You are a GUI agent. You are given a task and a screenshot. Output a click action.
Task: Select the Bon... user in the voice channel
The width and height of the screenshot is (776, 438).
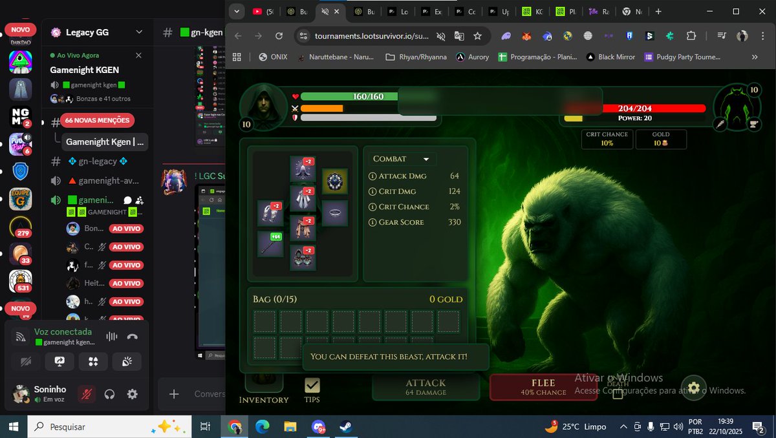point(105,229)
